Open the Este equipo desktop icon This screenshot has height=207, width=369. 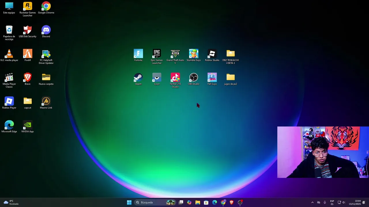9,8
